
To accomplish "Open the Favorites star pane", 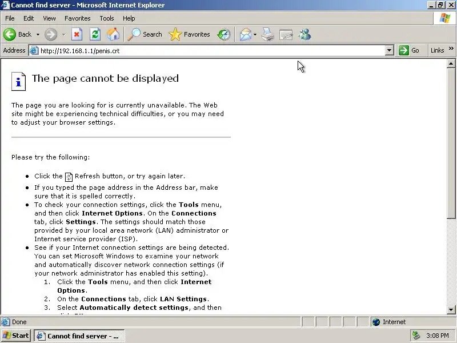I will point(190,34).
